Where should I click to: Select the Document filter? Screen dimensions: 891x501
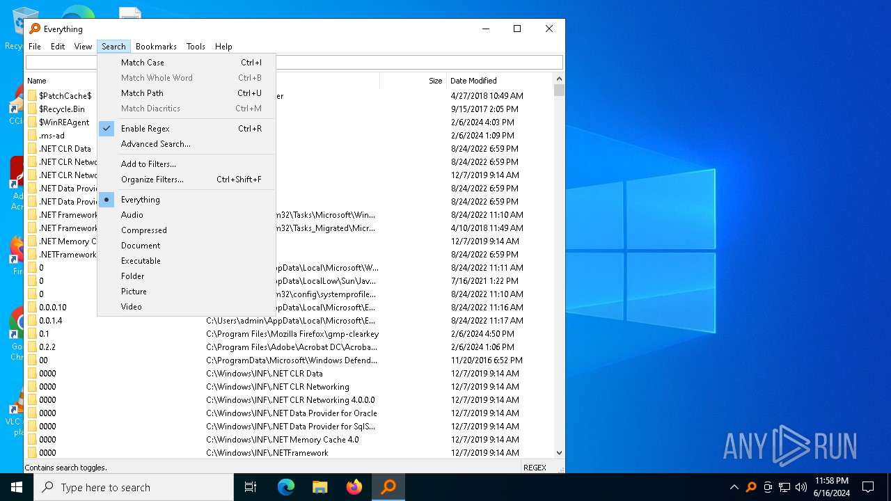pos(187,245)
